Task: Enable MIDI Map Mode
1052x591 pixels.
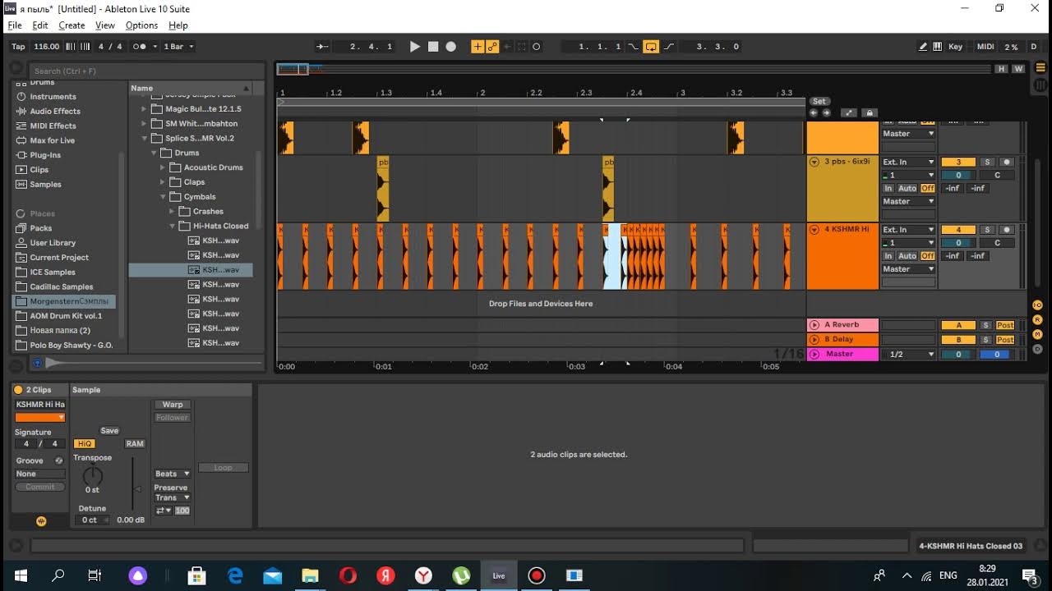Action: [985, 47]
